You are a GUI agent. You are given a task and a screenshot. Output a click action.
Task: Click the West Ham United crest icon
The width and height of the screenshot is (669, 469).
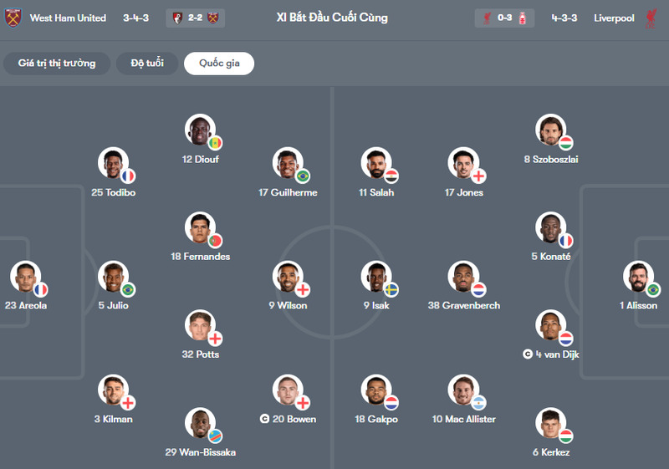point(13,18)
